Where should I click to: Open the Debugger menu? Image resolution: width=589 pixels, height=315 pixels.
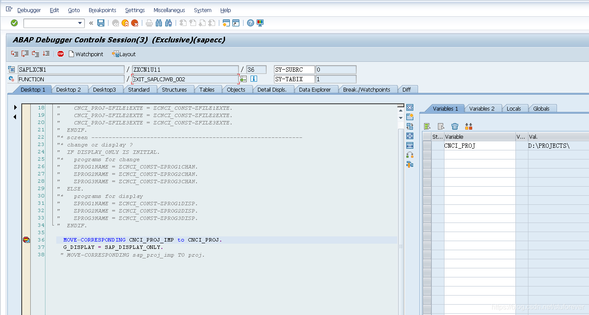(29, 10)
